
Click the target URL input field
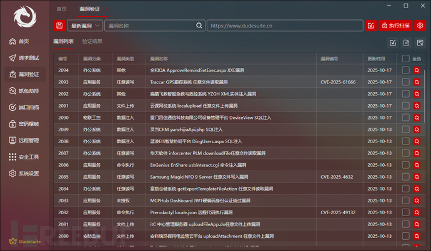pos(285,26)
